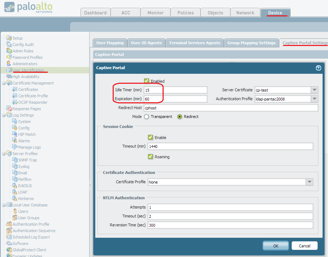Click the Administrators person icon
Image resolution: width=328 pixels, height=257 pixels.
9,63
